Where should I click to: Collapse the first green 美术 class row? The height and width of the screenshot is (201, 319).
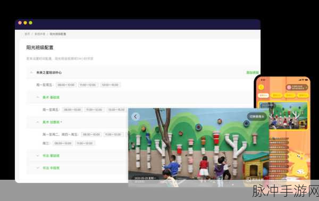point(38,97)
